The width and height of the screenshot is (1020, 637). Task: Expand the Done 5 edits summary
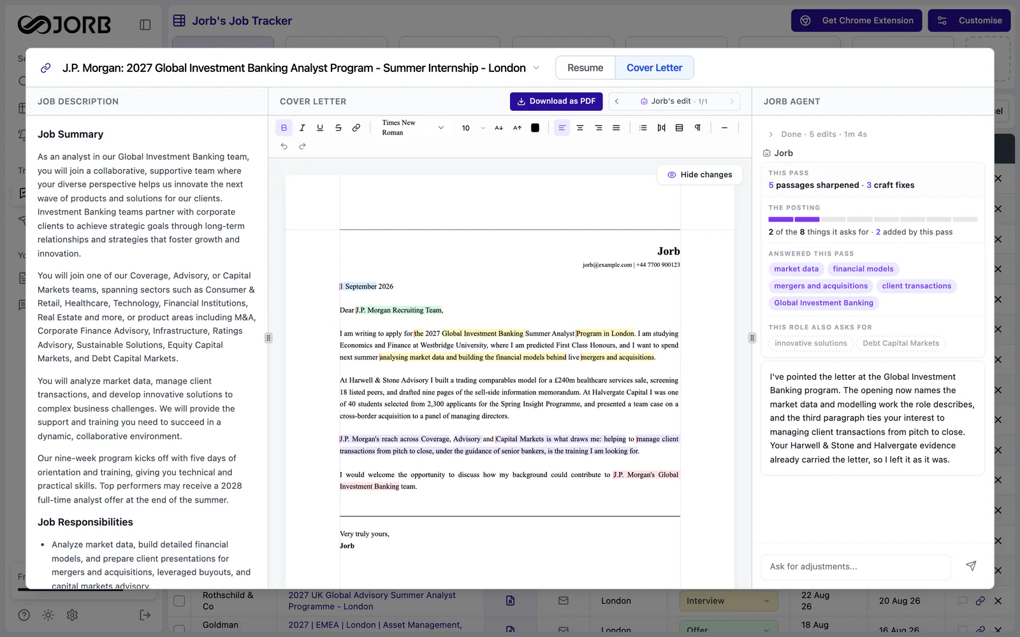[x=818, y=134]
